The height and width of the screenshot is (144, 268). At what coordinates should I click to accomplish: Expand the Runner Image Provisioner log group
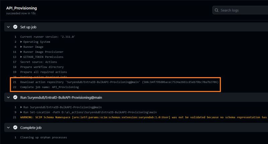(x=21, y=52)
